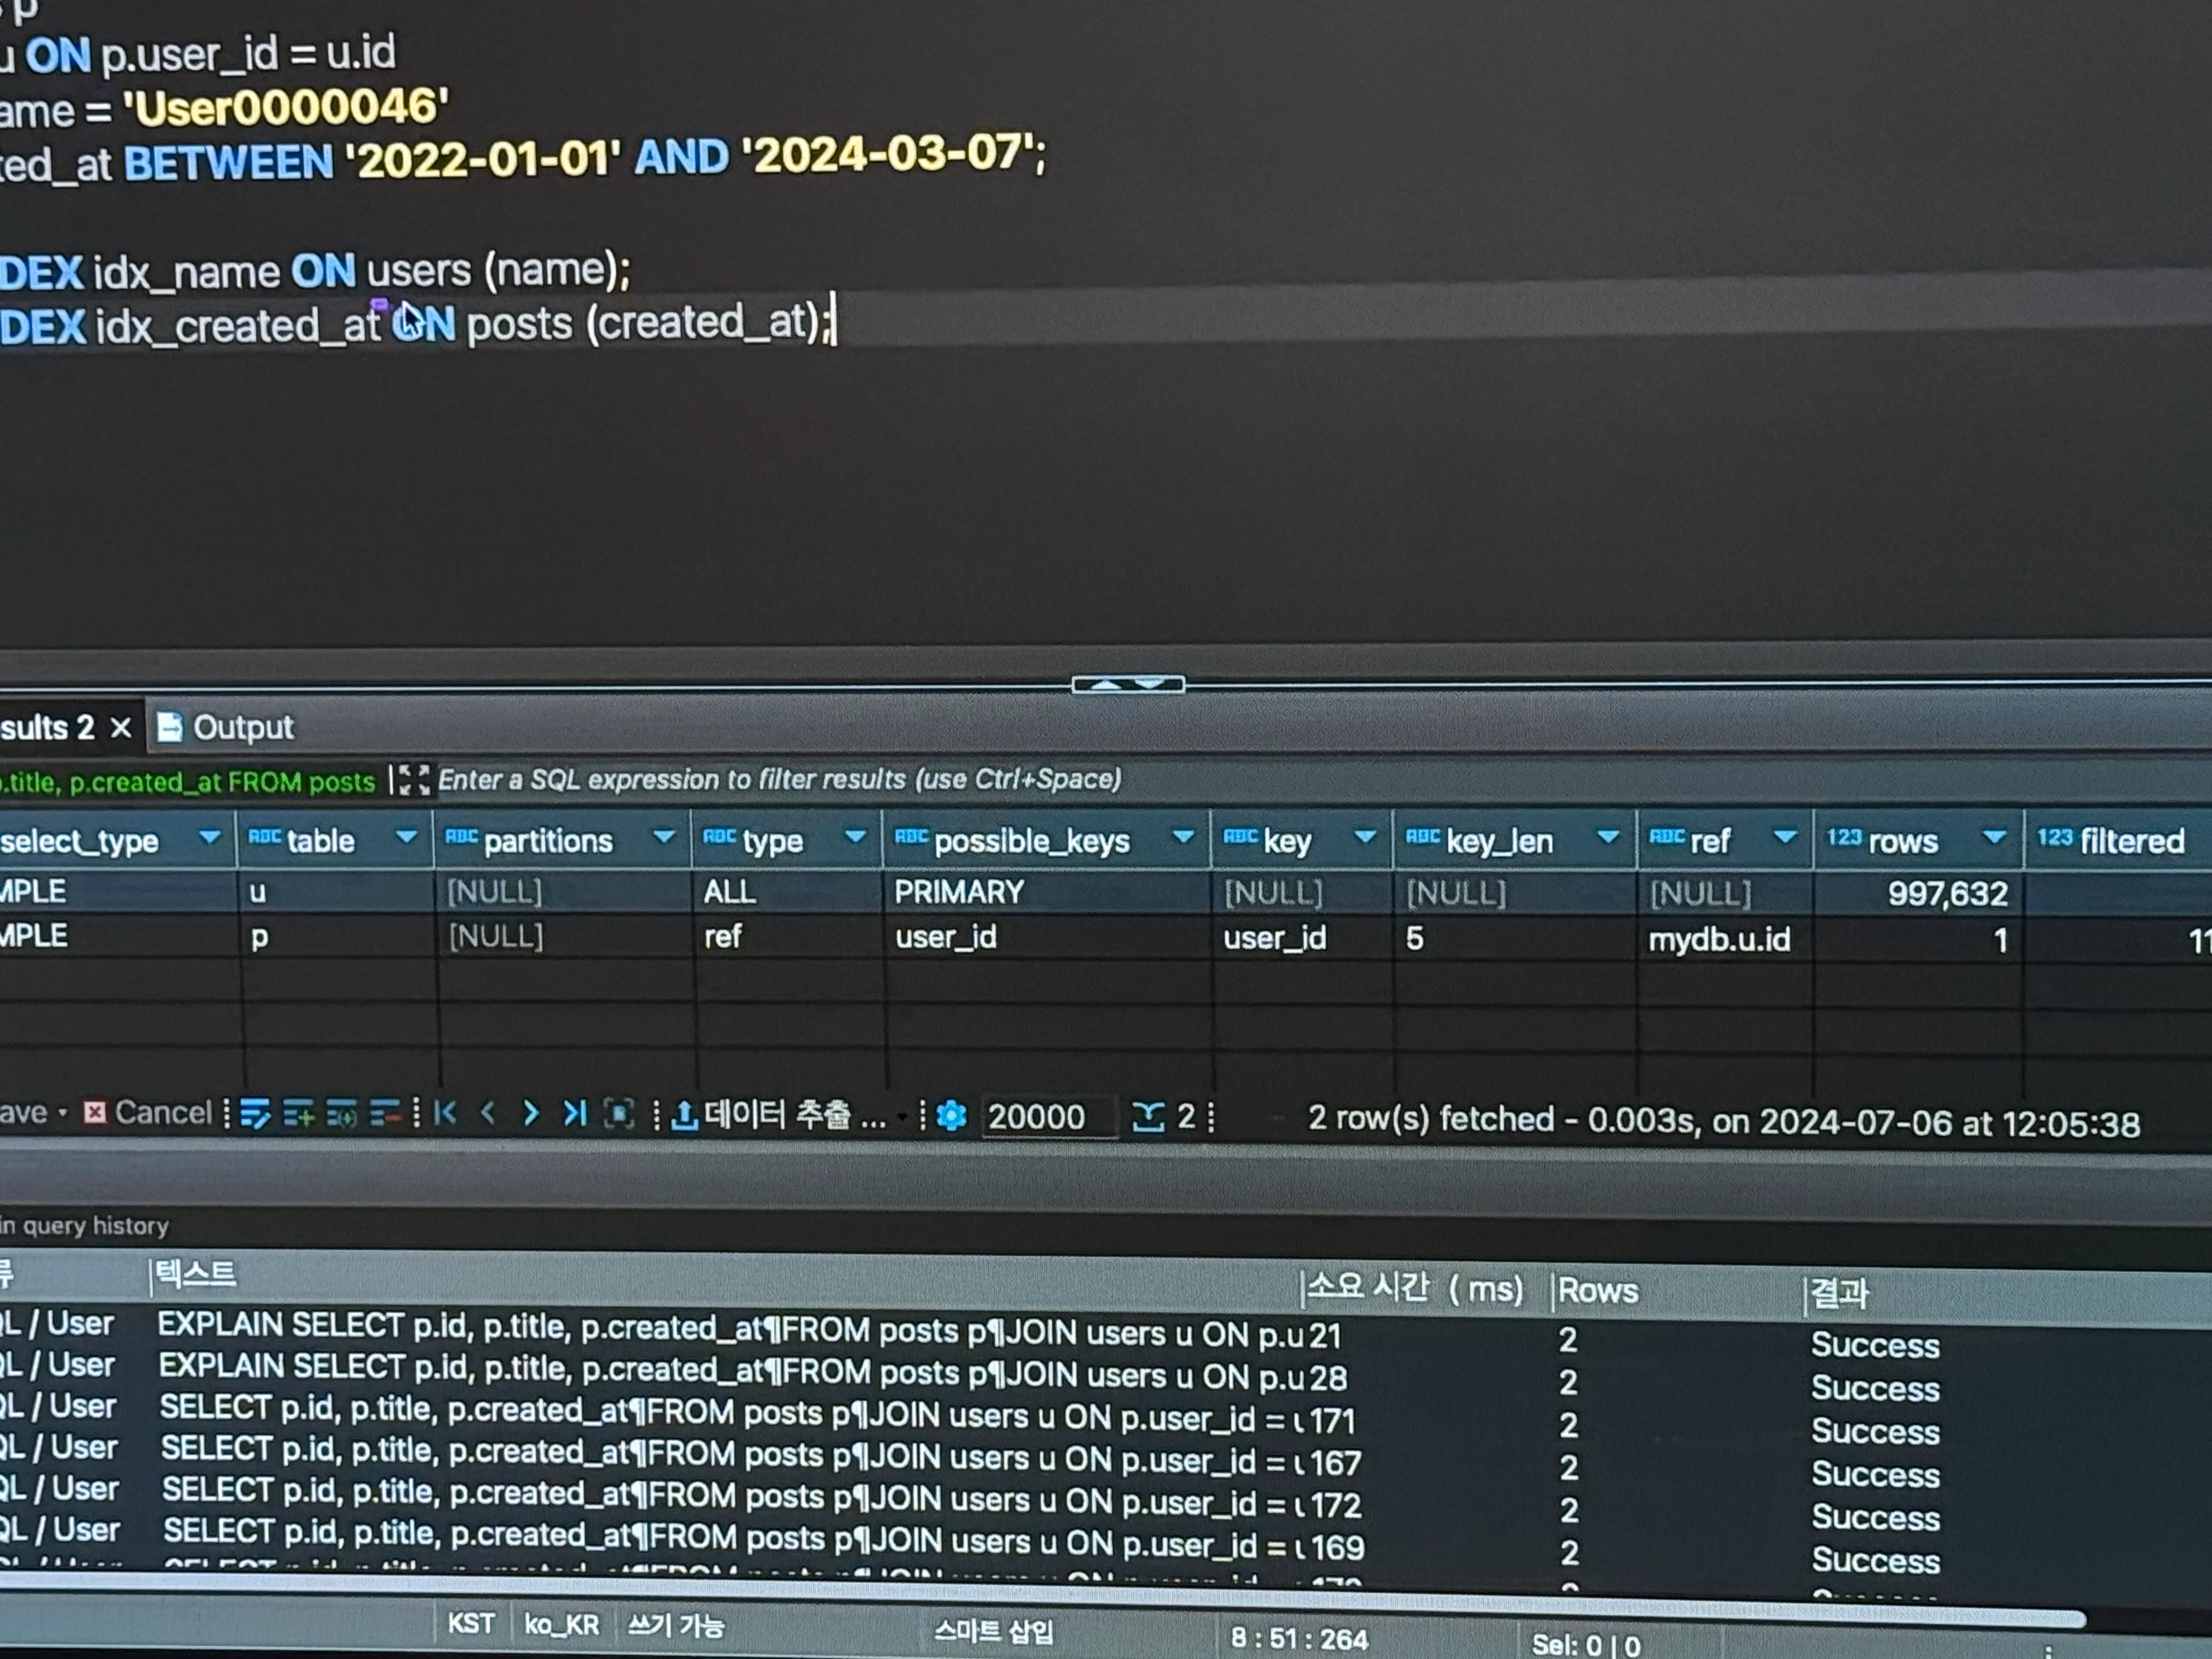Click the results settings gear icon
The image size is (2212, 1659).
[951, 1116]
